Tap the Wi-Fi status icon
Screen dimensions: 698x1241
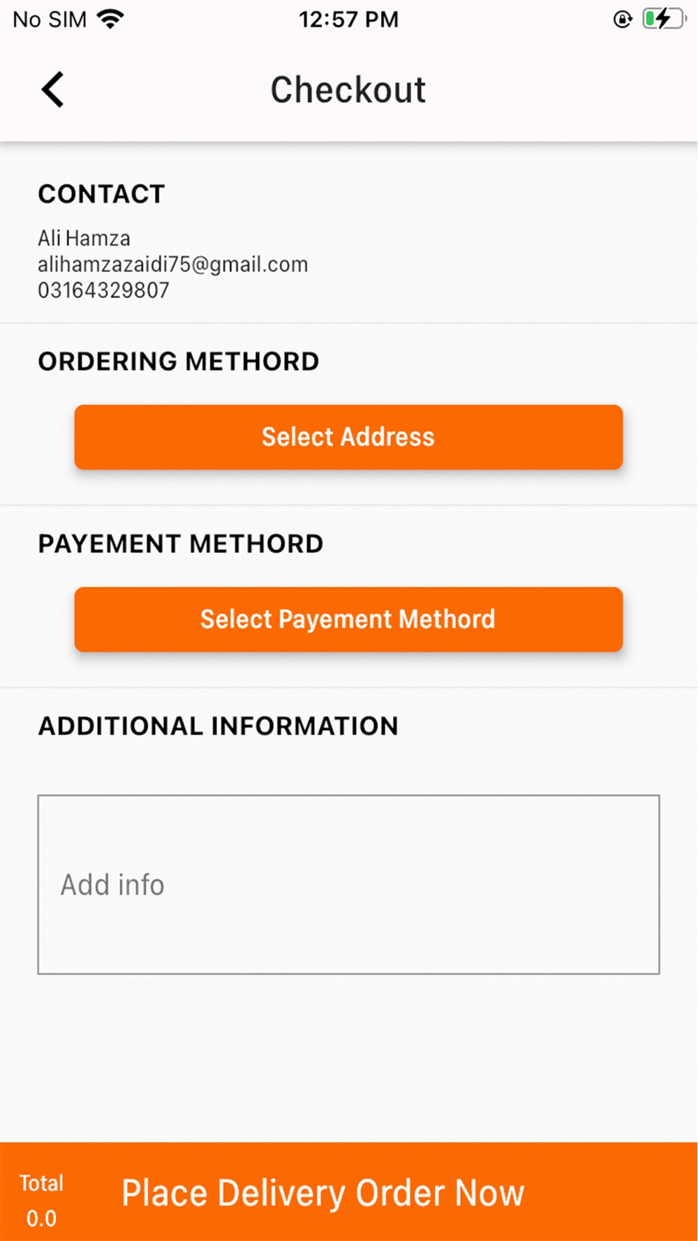coord(110,19)
